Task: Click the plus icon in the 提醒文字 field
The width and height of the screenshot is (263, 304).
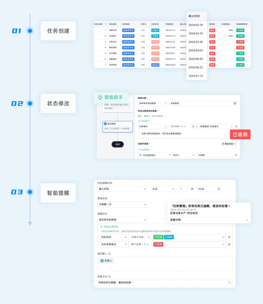Action: pyautogui.click(x=229, y=282)
